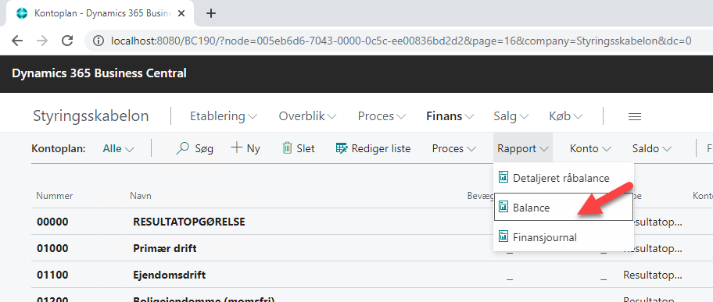Viewport: 713px width, 302px height.
Task: Click the Søg magnifier icon
Action: click(x=182, y=148)
